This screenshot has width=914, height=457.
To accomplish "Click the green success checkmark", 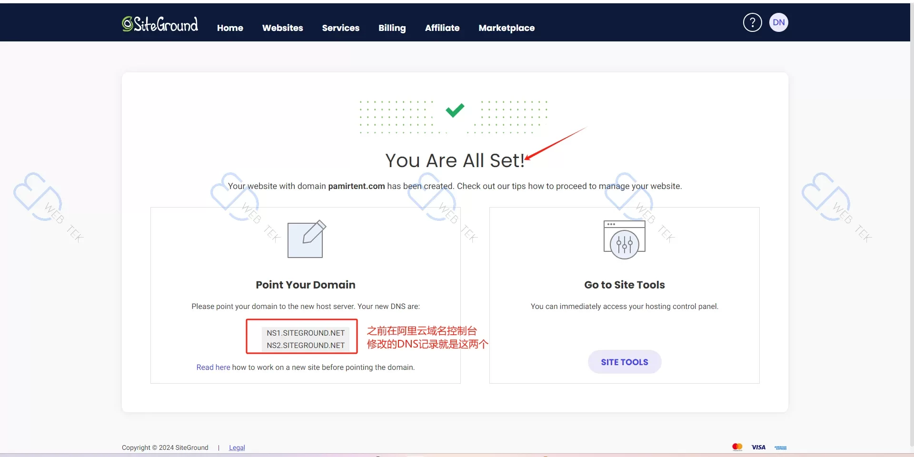I will click(455, 110).
